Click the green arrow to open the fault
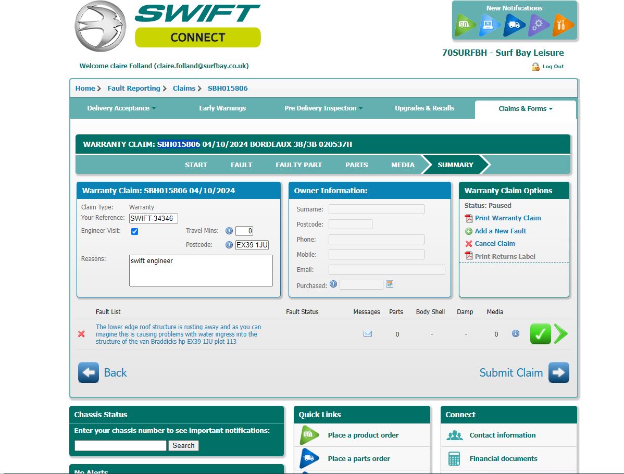The height and width of the screenshot is (474, 624). point(561,334)
